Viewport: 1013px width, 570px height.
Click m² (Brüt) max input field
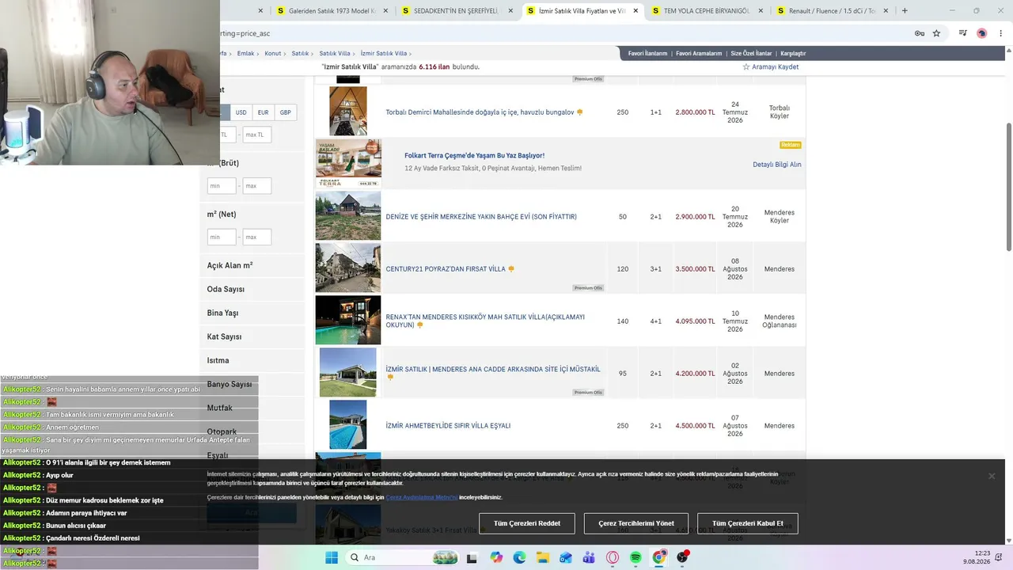coord(257,186)
